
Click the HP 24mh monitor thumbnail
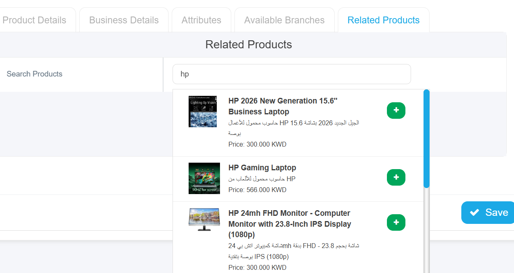[204, 219]
